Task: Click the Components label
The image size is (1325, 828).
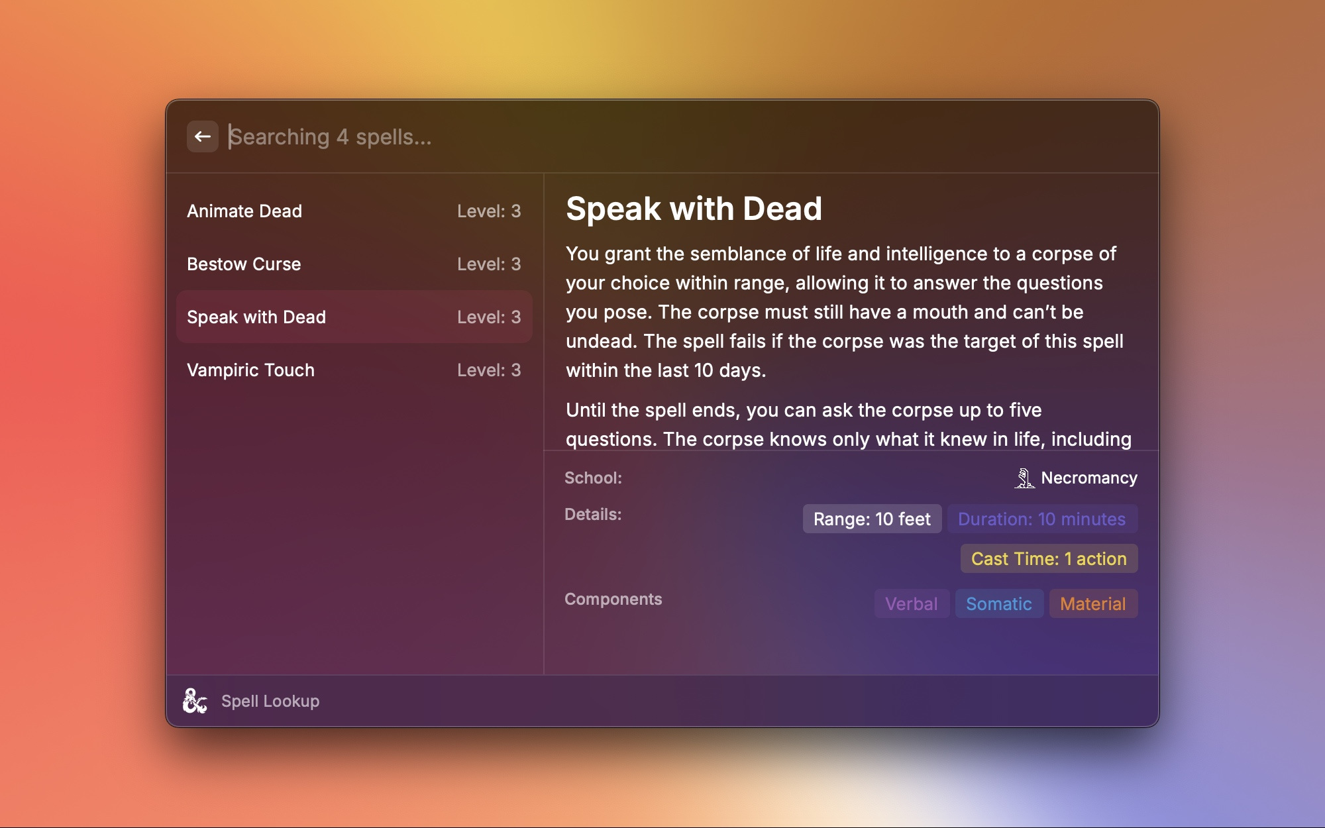Action: click(x=613, y=599)
